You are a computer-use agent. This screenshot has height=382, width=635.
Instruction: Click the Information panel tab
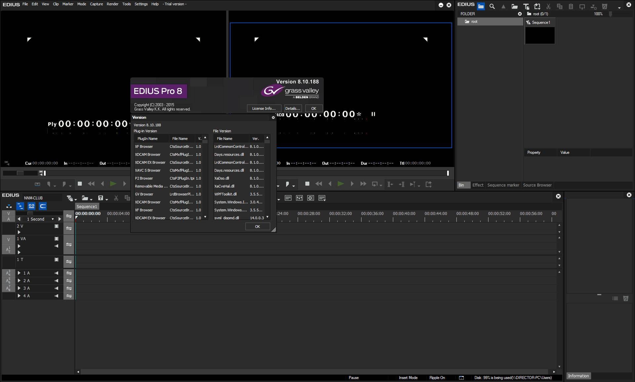point(578,376)
